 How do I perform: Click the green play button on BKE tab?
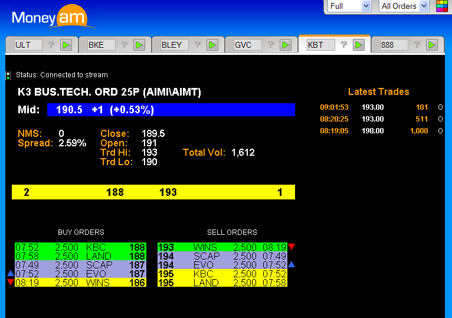tap(139, 45)
